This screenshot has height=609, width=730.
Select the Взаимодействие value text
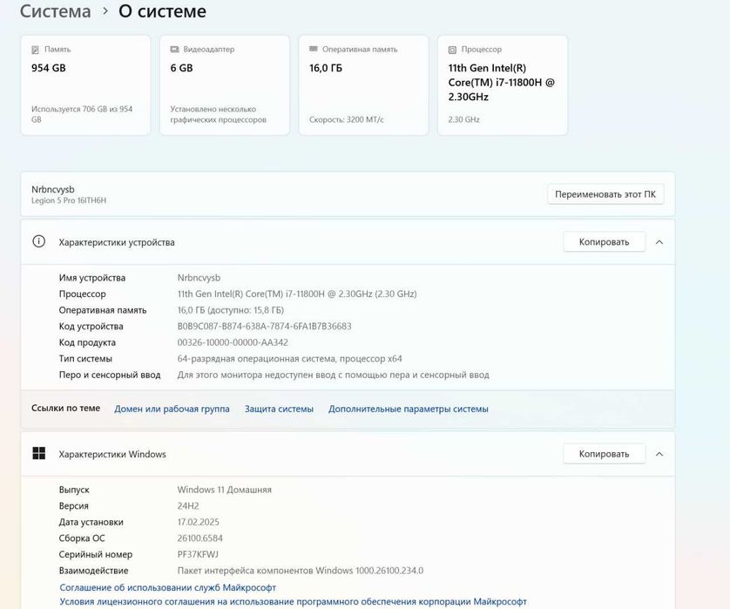pyautogui.click(x=301, y=571)
